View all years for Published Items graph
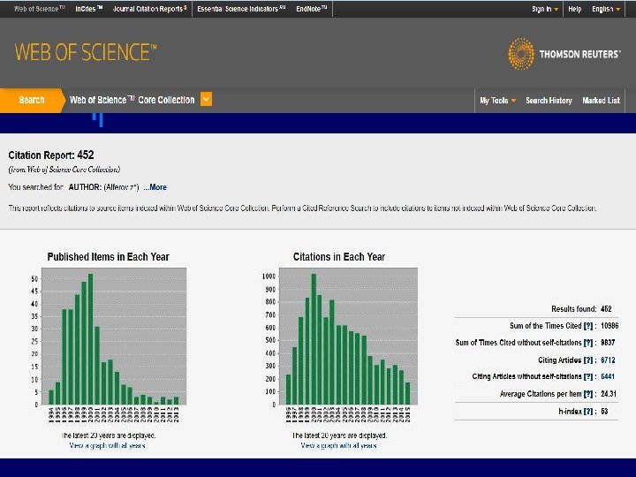 coord(108,445)
